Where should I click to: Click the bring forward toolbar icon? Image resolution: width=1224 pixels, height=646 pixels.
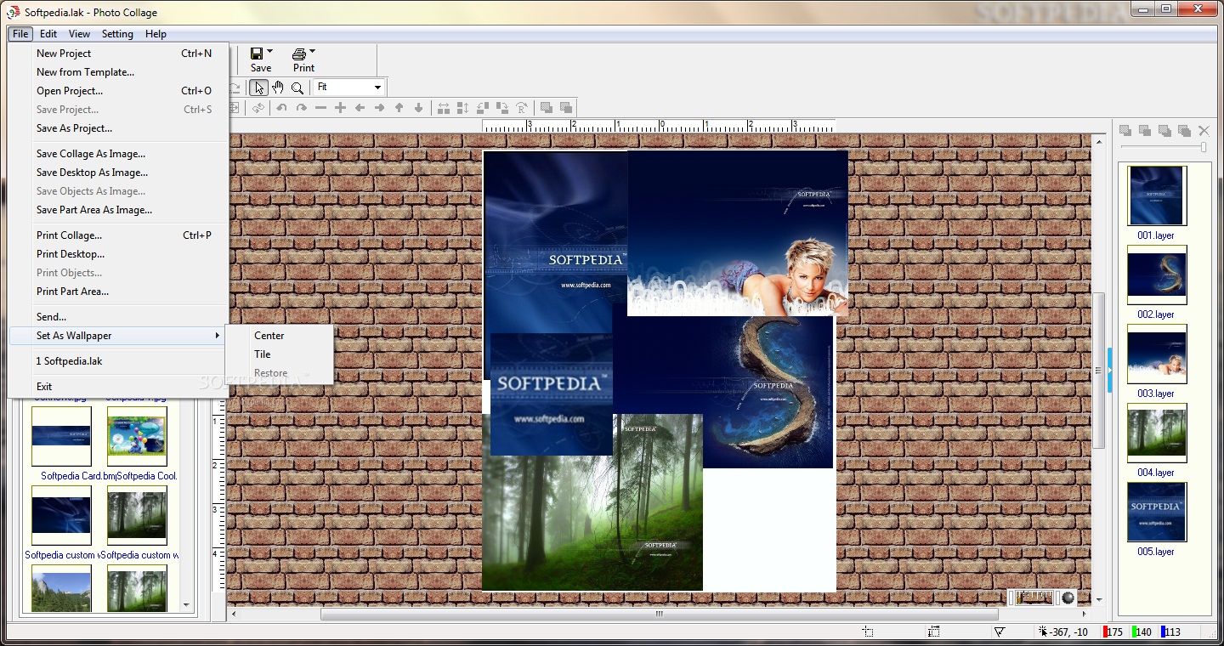[547, 108]
